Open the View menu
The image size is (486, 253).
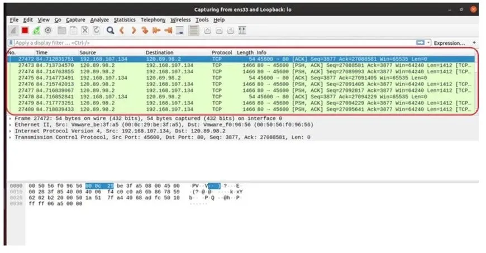44,20
